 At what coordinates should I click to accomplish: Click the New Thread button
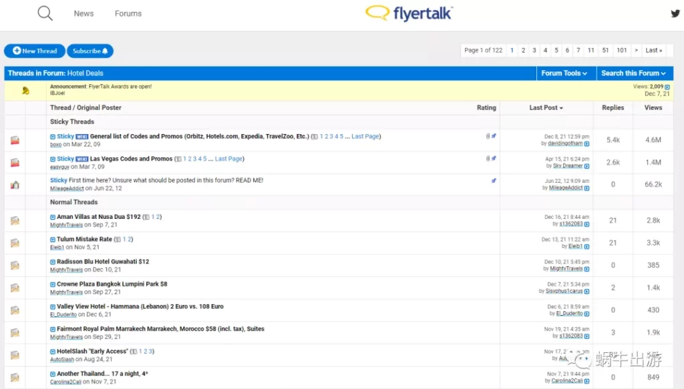[35, 51]
